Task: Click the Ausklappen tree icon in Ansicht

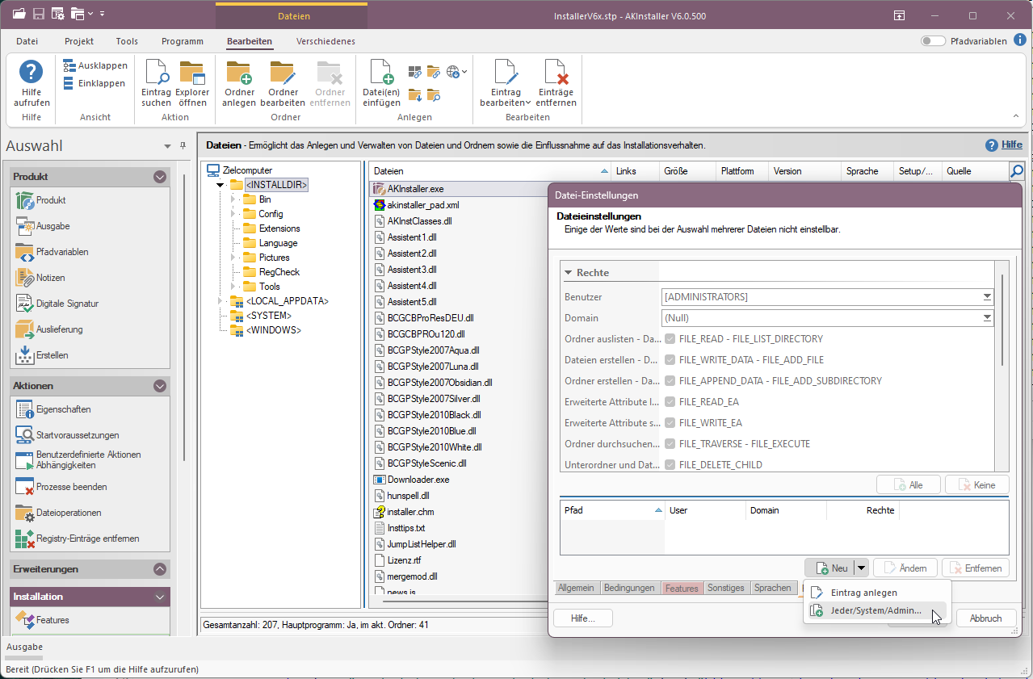Action: point(69,65)
